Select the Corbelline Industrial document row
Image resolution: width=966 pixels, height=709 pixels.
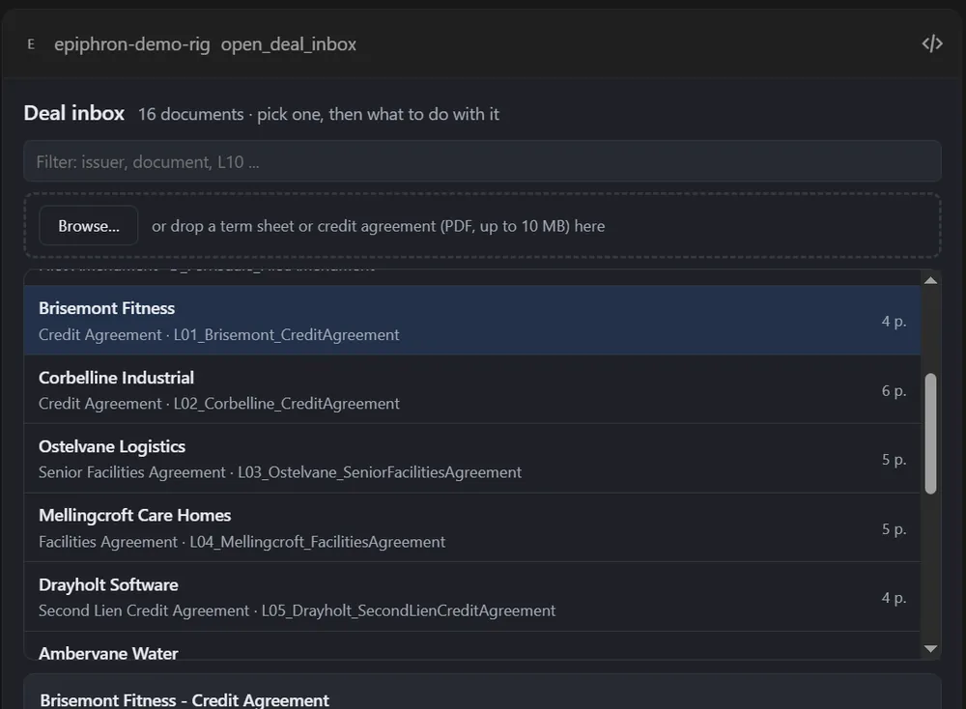coord(472,389)
